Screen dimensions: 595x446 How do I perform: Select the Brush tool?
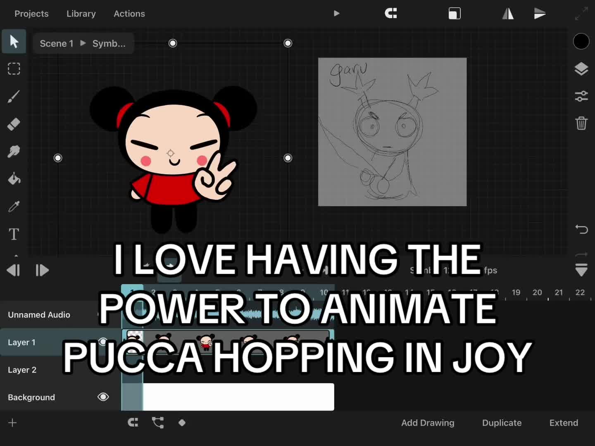click(14, 97)
